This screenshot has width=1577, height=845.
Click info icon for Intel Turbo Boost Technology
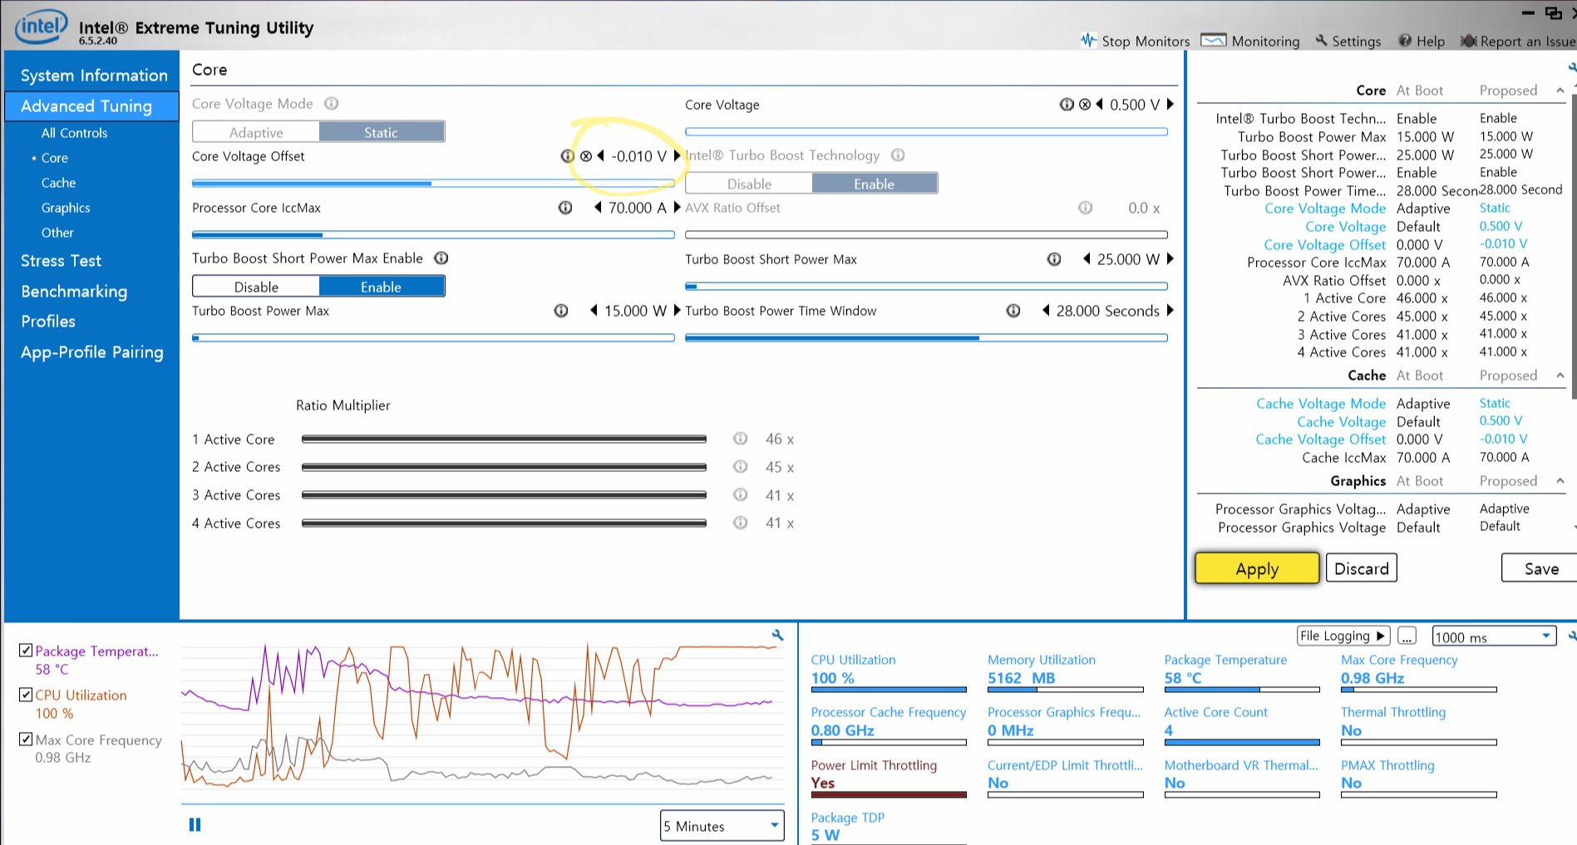tap(898, 155)
